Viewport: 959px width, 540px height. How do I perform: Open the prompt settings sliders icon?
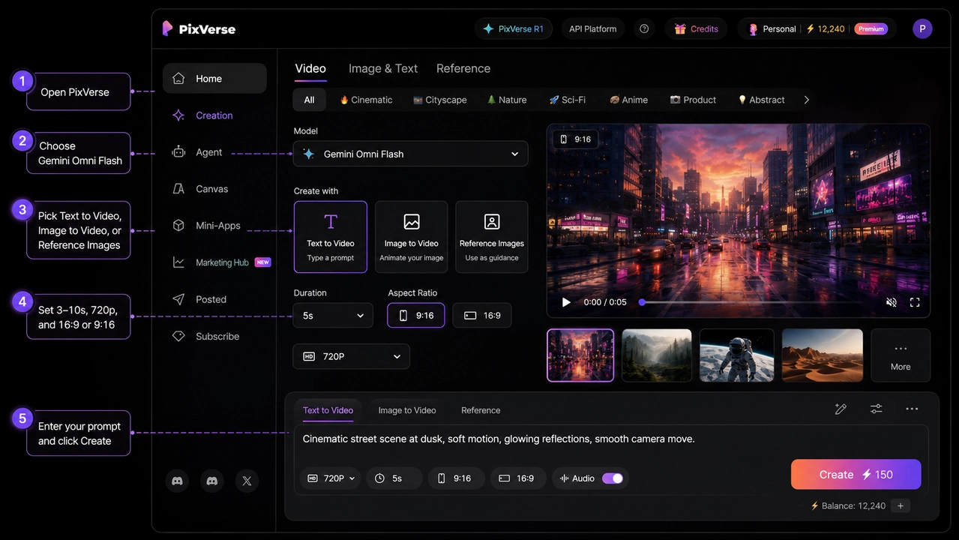[876, 409]
